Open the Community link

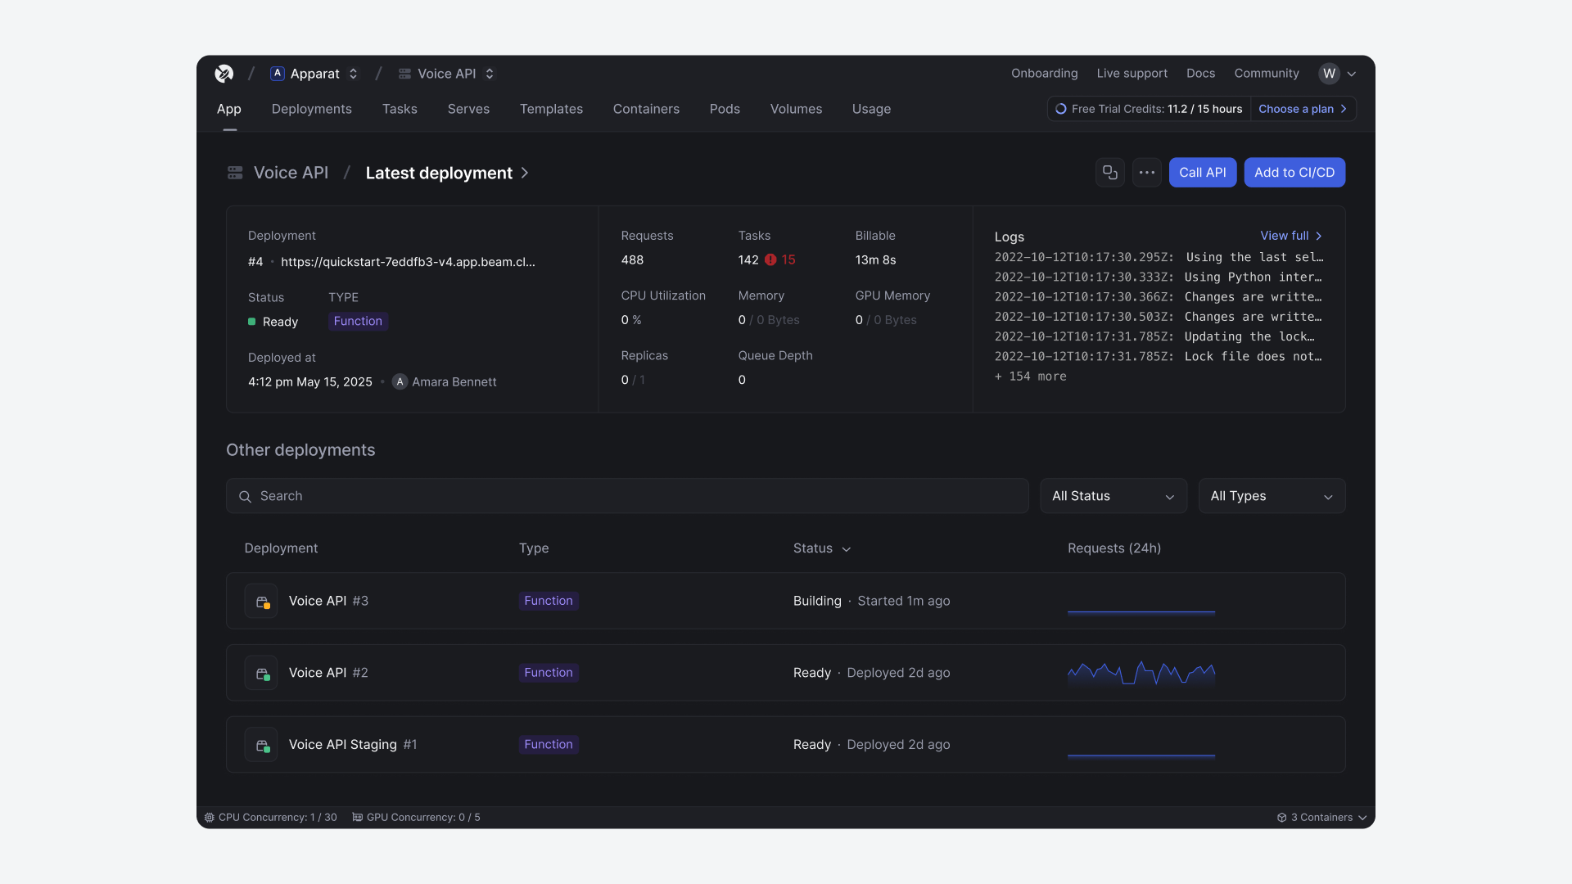(1267, 74)
